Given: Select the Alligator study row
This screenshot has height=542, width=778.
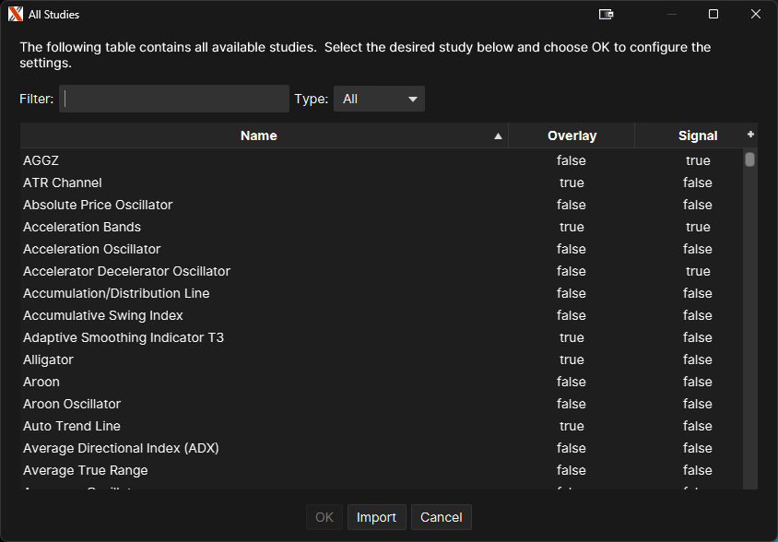Looking at the screenshot, I should (48, 359).
